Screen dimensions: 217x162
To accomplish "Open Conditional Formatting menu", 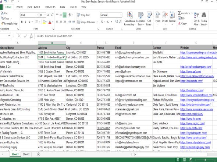I will 130,19.
